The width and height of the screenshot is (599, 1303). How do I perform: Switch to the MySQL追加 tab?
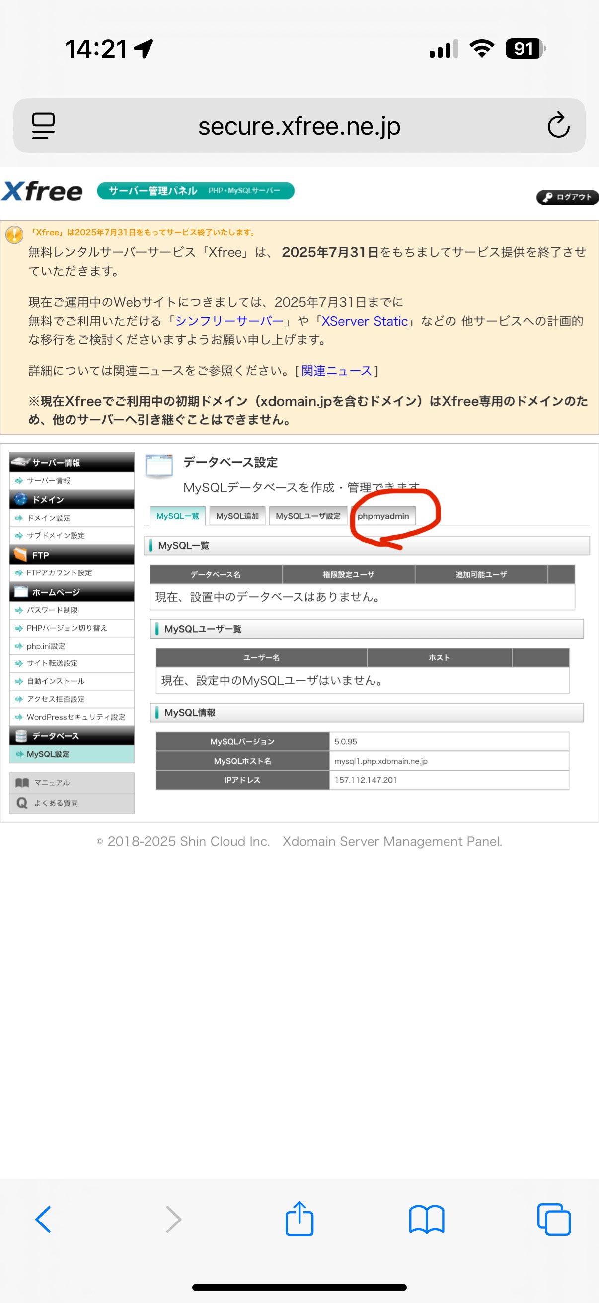[x=237, y=516]
